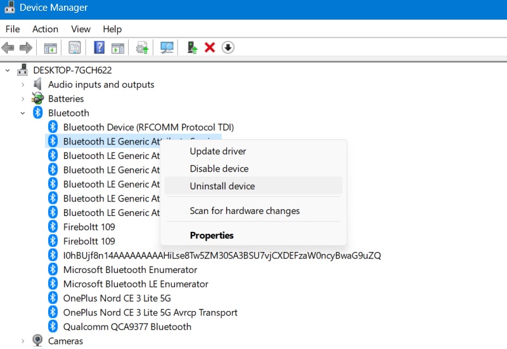Click Bluetooth icon beside the I0hBUjf8n14 device
Image resolution: width=507 pixels, height=349 pixels.
53,255
